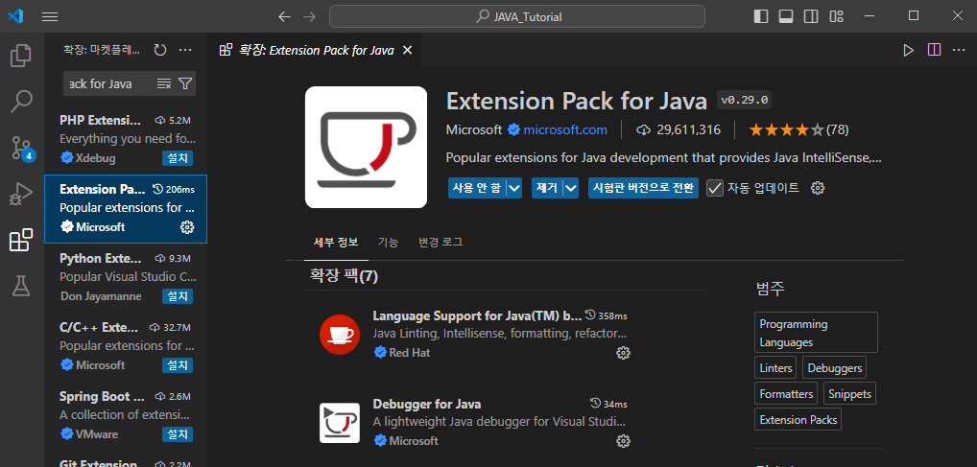The width and height of the screenshot is (977, 467).
Task: Open the extension filter funnel icon
Action: point(185,83)
